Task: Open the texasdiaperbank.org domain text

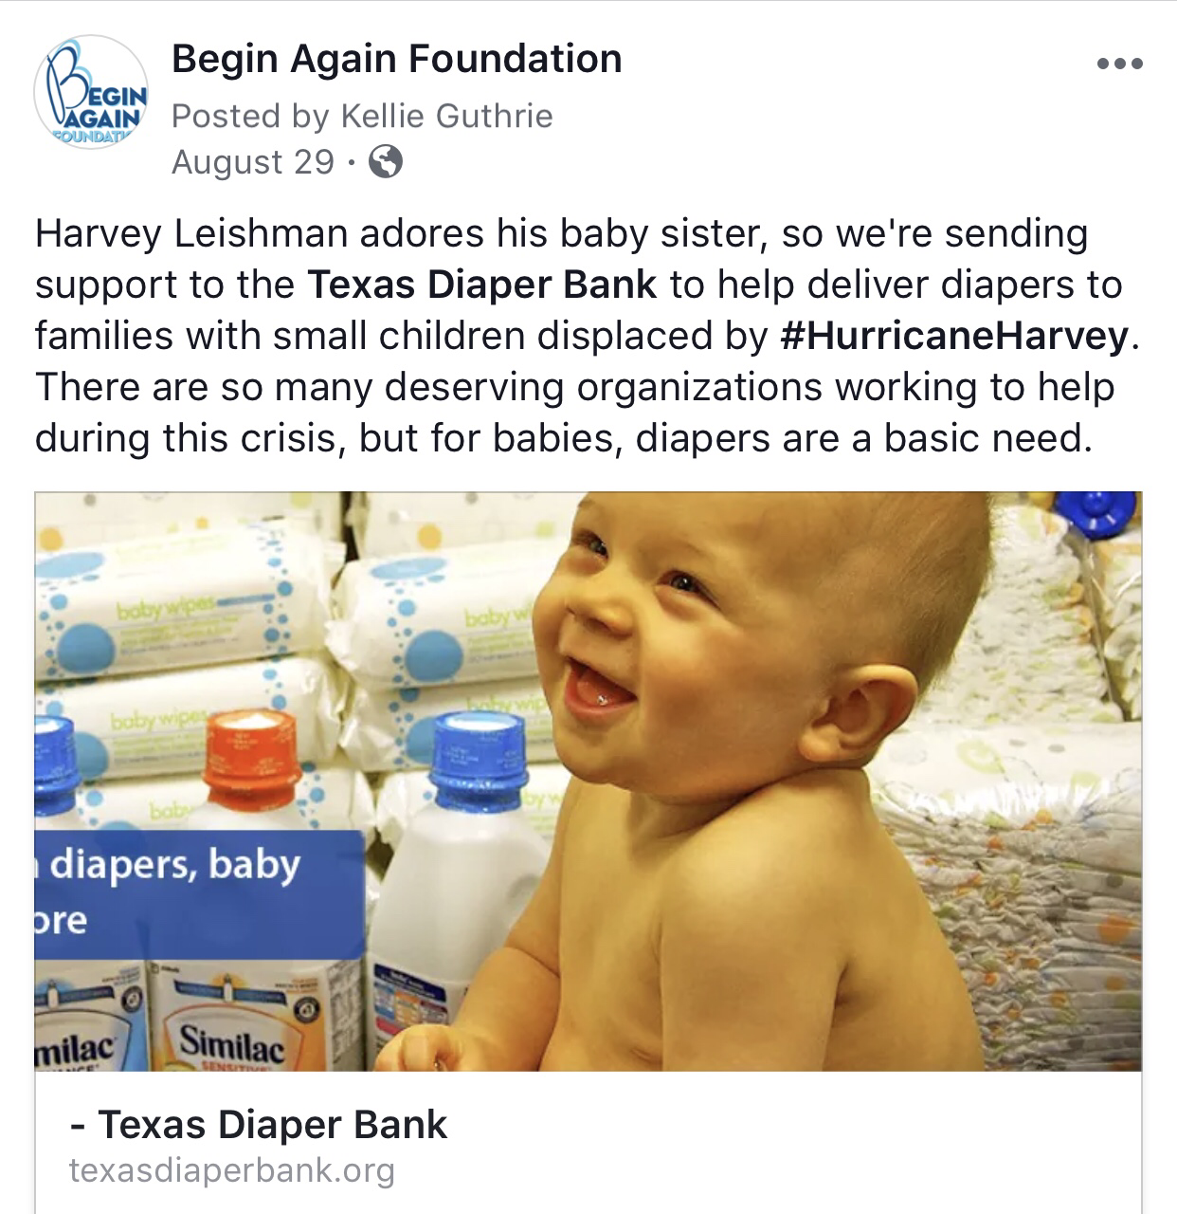Action: (x=231, y=1170)
